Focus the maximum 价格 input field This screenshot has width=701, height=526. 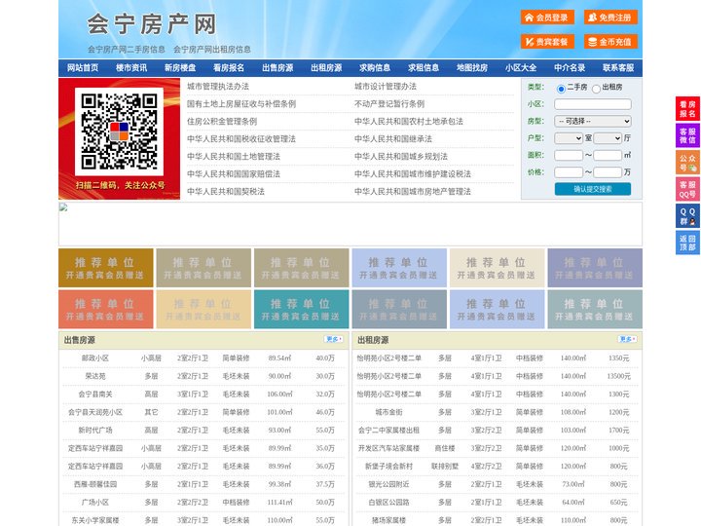(608, 172)
